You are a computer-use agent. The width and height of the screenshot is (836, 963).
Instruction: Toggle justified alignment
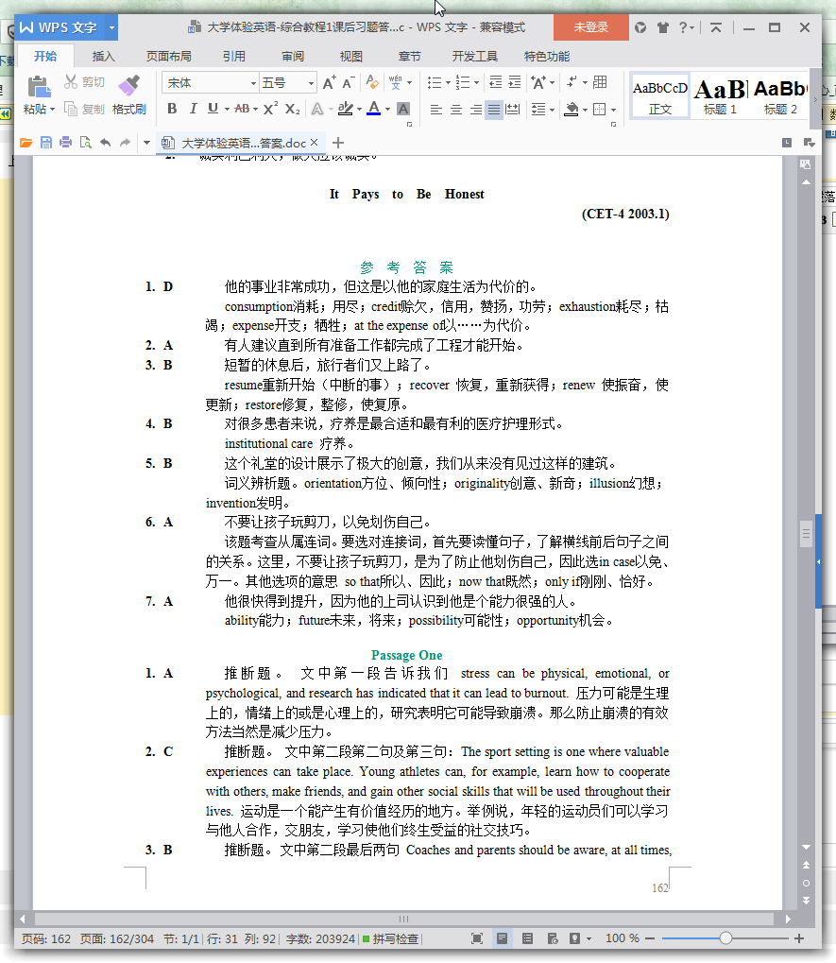point(494,110)
